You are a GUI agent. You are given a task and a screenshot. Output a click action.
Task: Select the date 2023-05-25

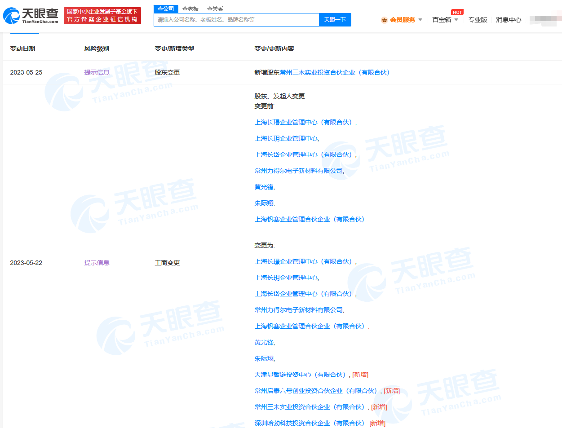tap(26, 72)
